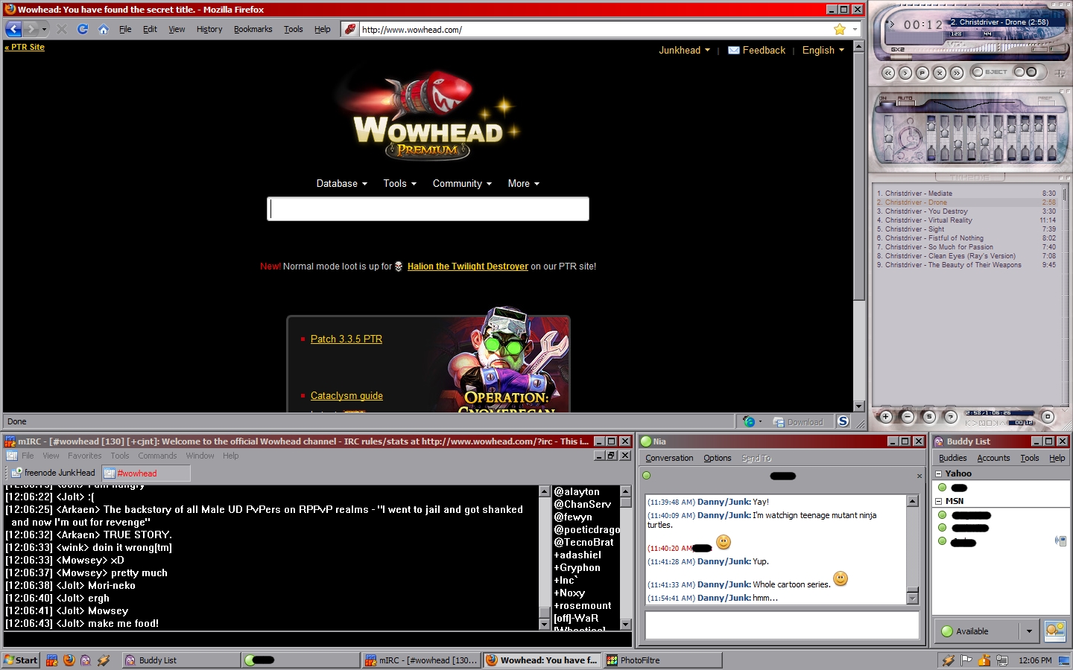Pause playback with the P button
The image size is (1073, 670).
pyautogui.click(x=922, y=72)
